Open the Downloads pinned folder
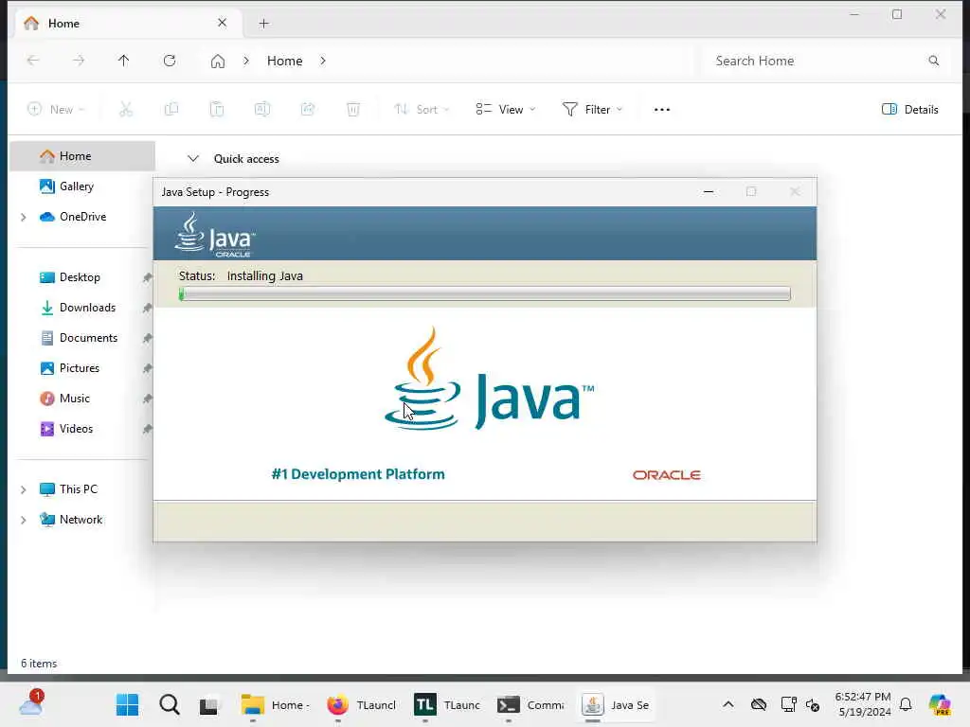Image resolution: width=970 pixels, height=727 pixels. coord(87,308)
